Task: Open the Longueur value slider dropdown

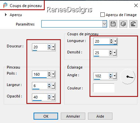Action: pos(115,41)
